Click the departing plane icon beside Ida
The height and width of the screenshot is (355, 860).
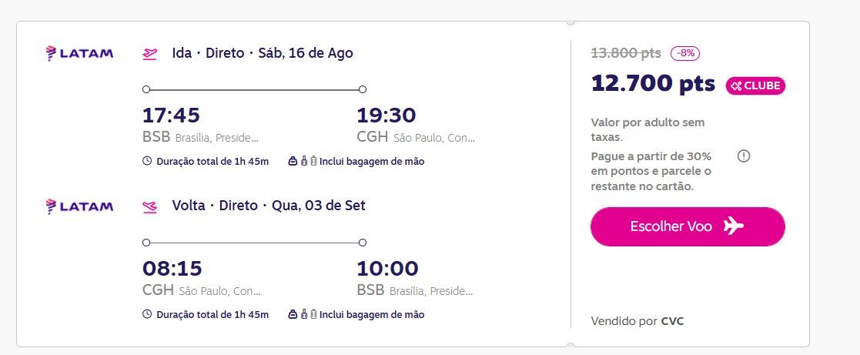point(149,54)
